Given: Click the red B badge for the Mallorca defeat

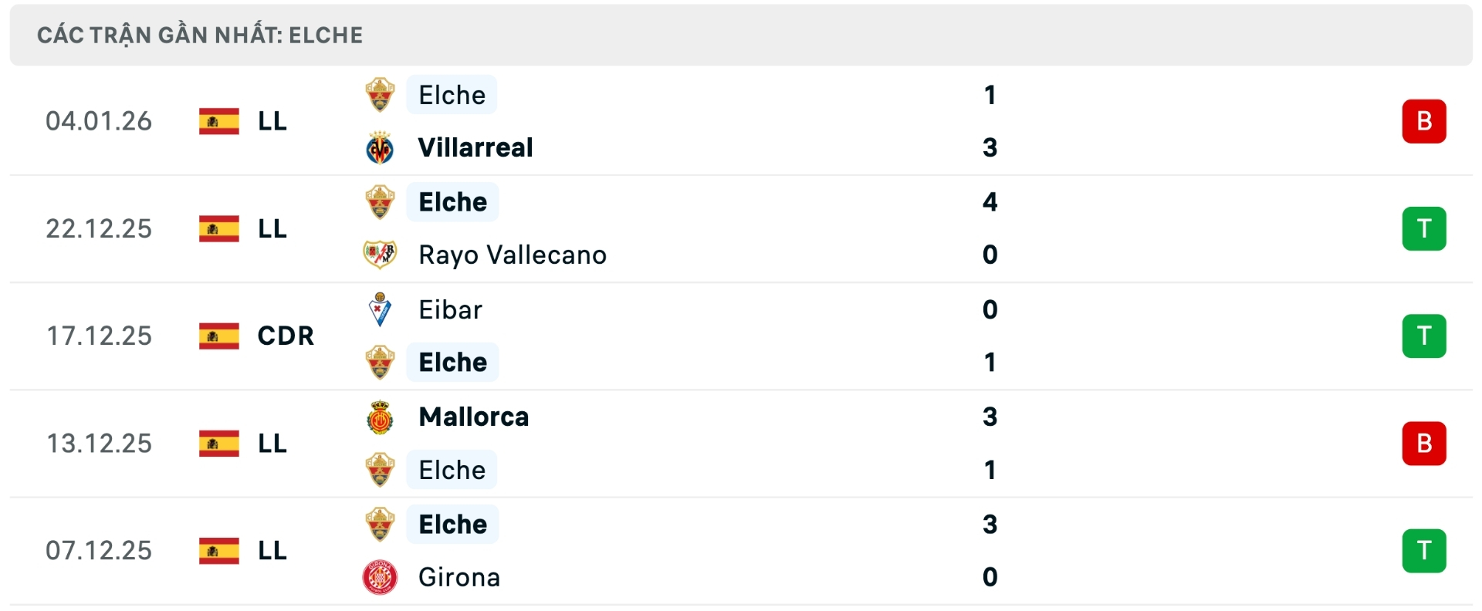Looking at the screenshot, I should click(1425, 444).
